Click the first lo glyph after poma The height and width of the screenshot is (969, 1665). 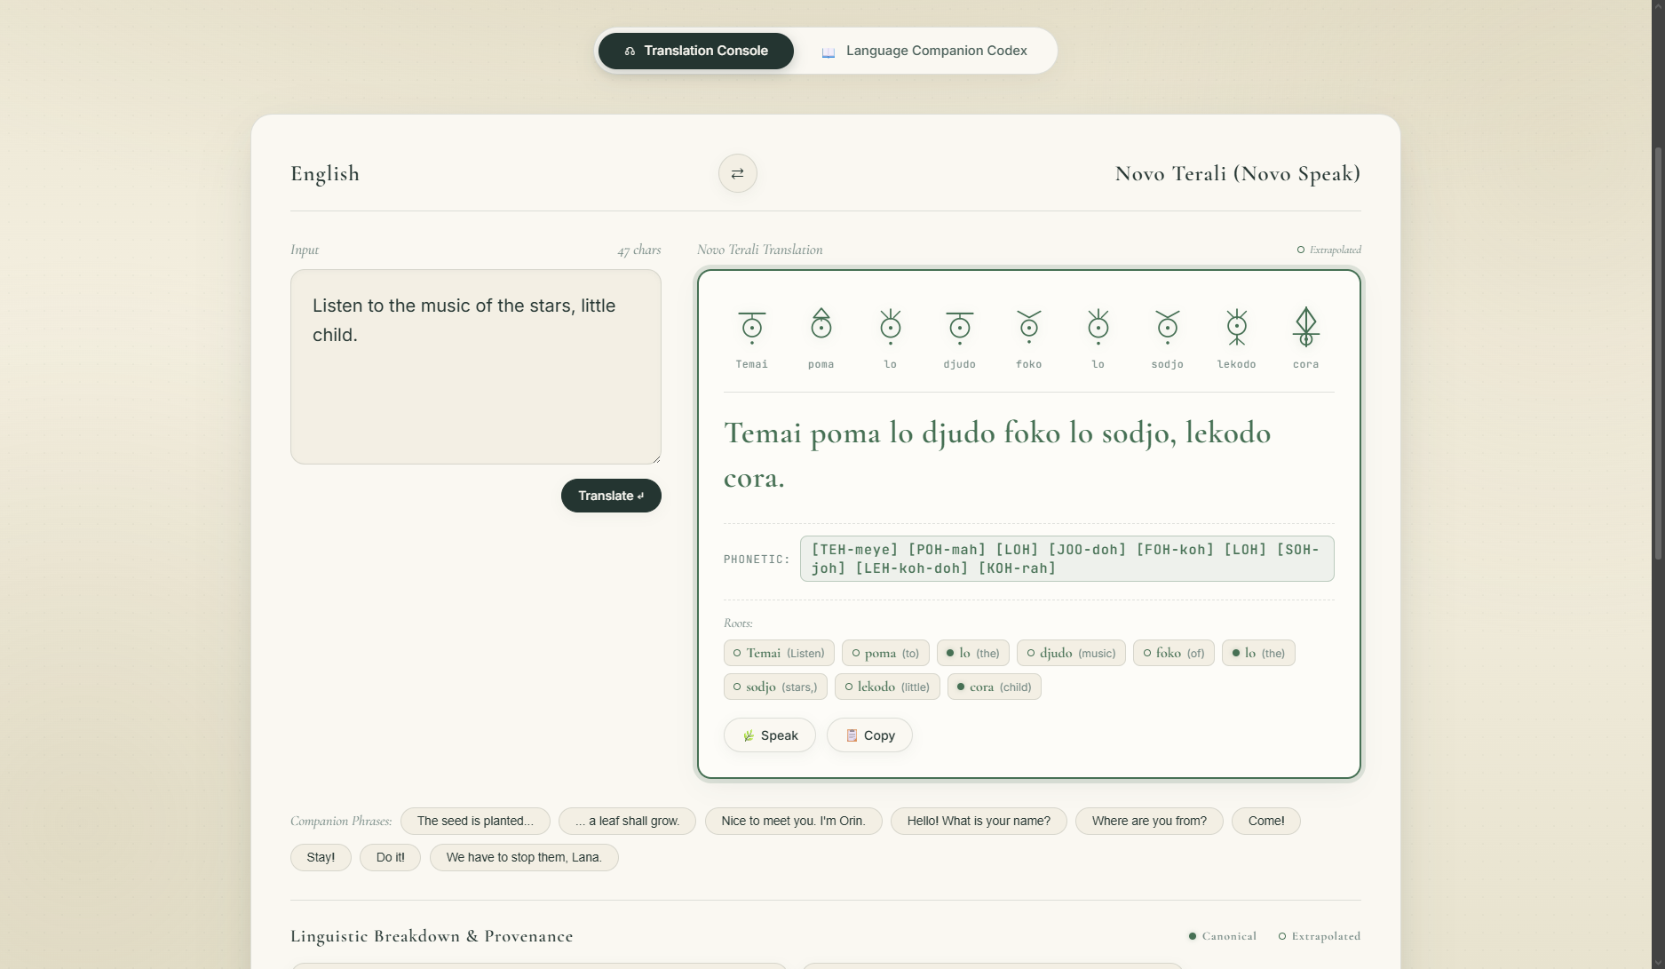(891, 328)
